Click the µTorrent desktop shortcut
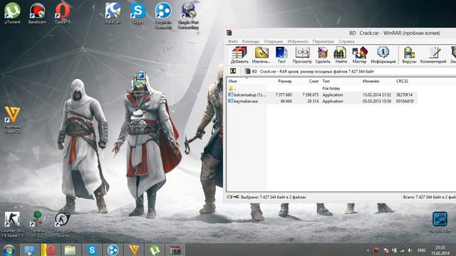The height and width of the screenshot is (256, 456). (x=12, y=14)
